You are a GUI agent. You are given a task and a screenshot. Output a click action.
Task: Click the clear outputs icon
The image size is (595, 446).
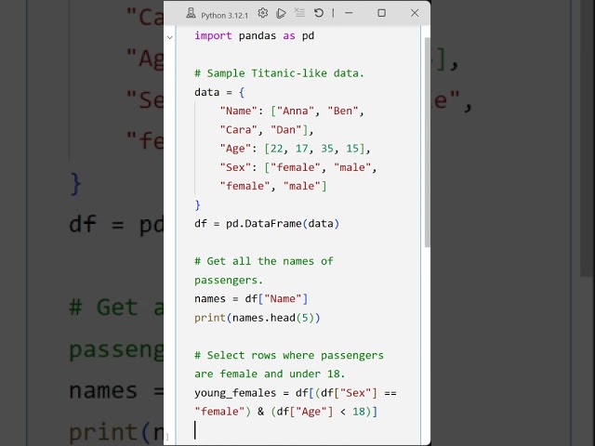tap(299, 13)
